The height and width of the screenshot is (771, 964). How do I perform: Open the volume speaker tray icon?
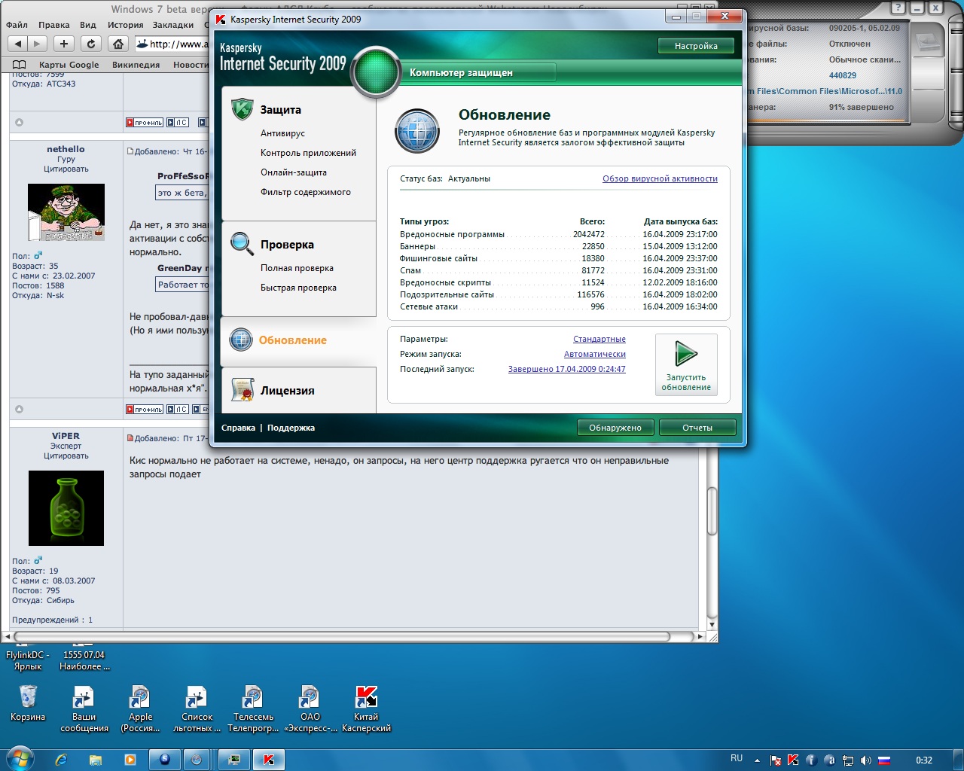(866, 760)
